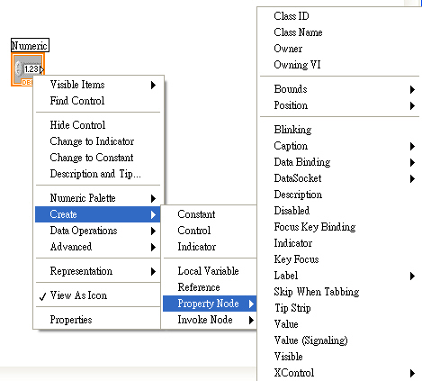Expand the Numeric Palette submenu

point(98,198)
